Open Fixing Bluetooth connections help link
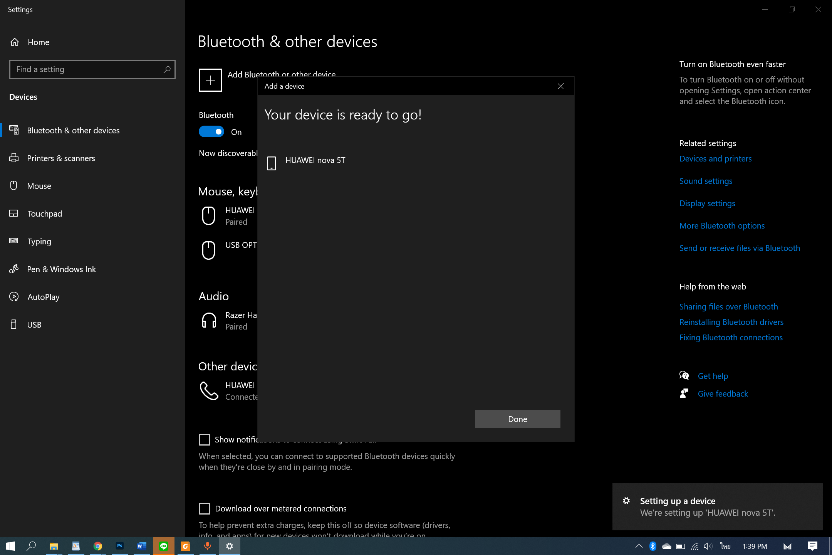Viewport: 832px width, 555px height. click(731, 338)
